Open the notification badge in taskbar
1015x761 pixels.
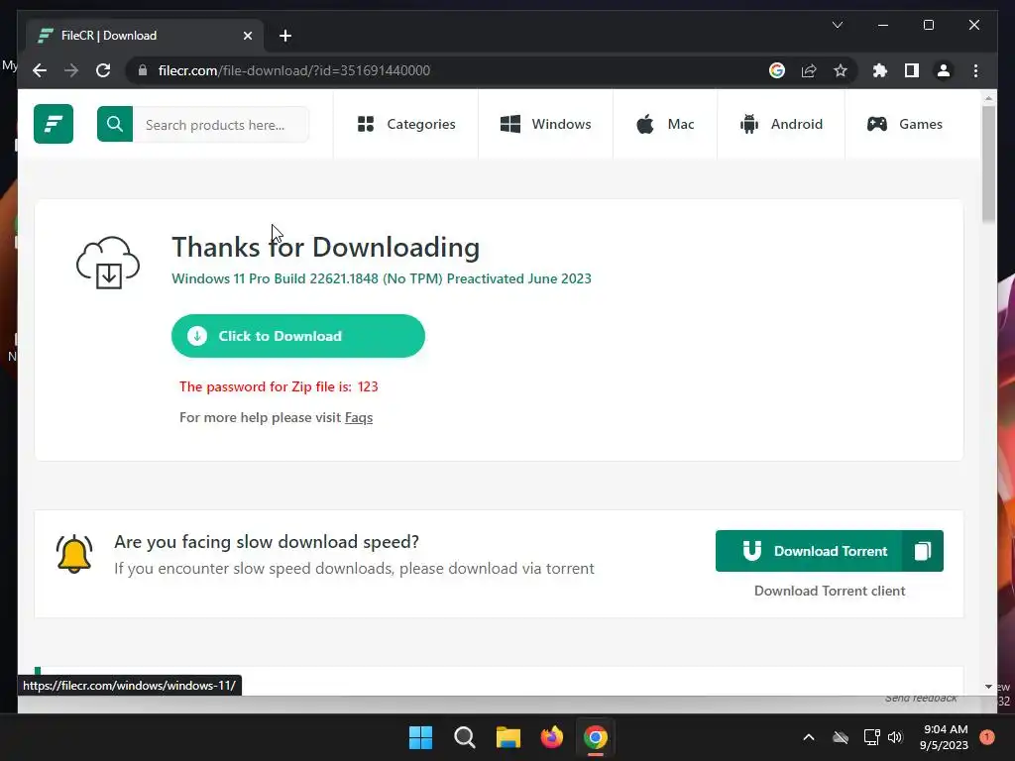(987, 737)
